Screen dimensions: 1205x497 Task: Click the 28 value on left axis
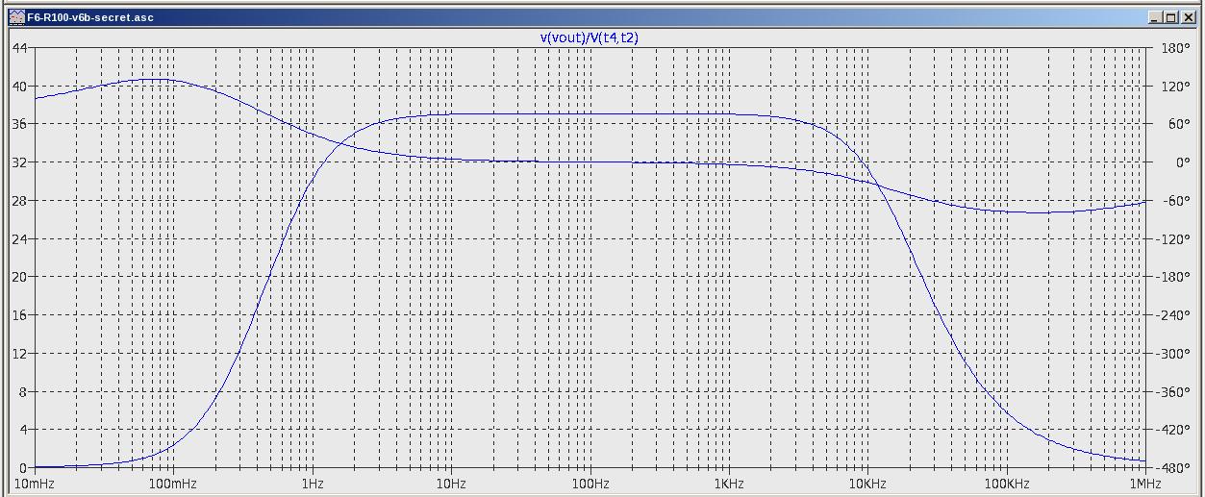(19, 201)
